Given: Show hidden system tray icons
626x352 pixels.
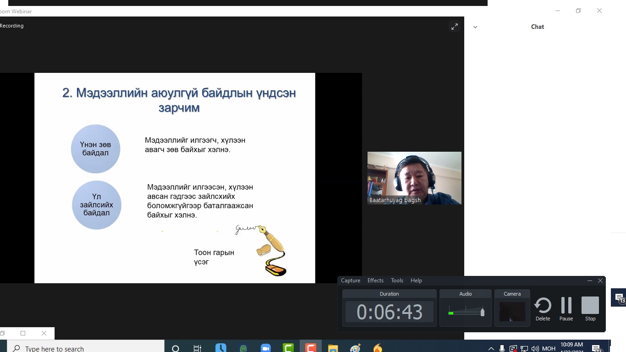Looking at the screenshot, I should [x=491, y=349].
